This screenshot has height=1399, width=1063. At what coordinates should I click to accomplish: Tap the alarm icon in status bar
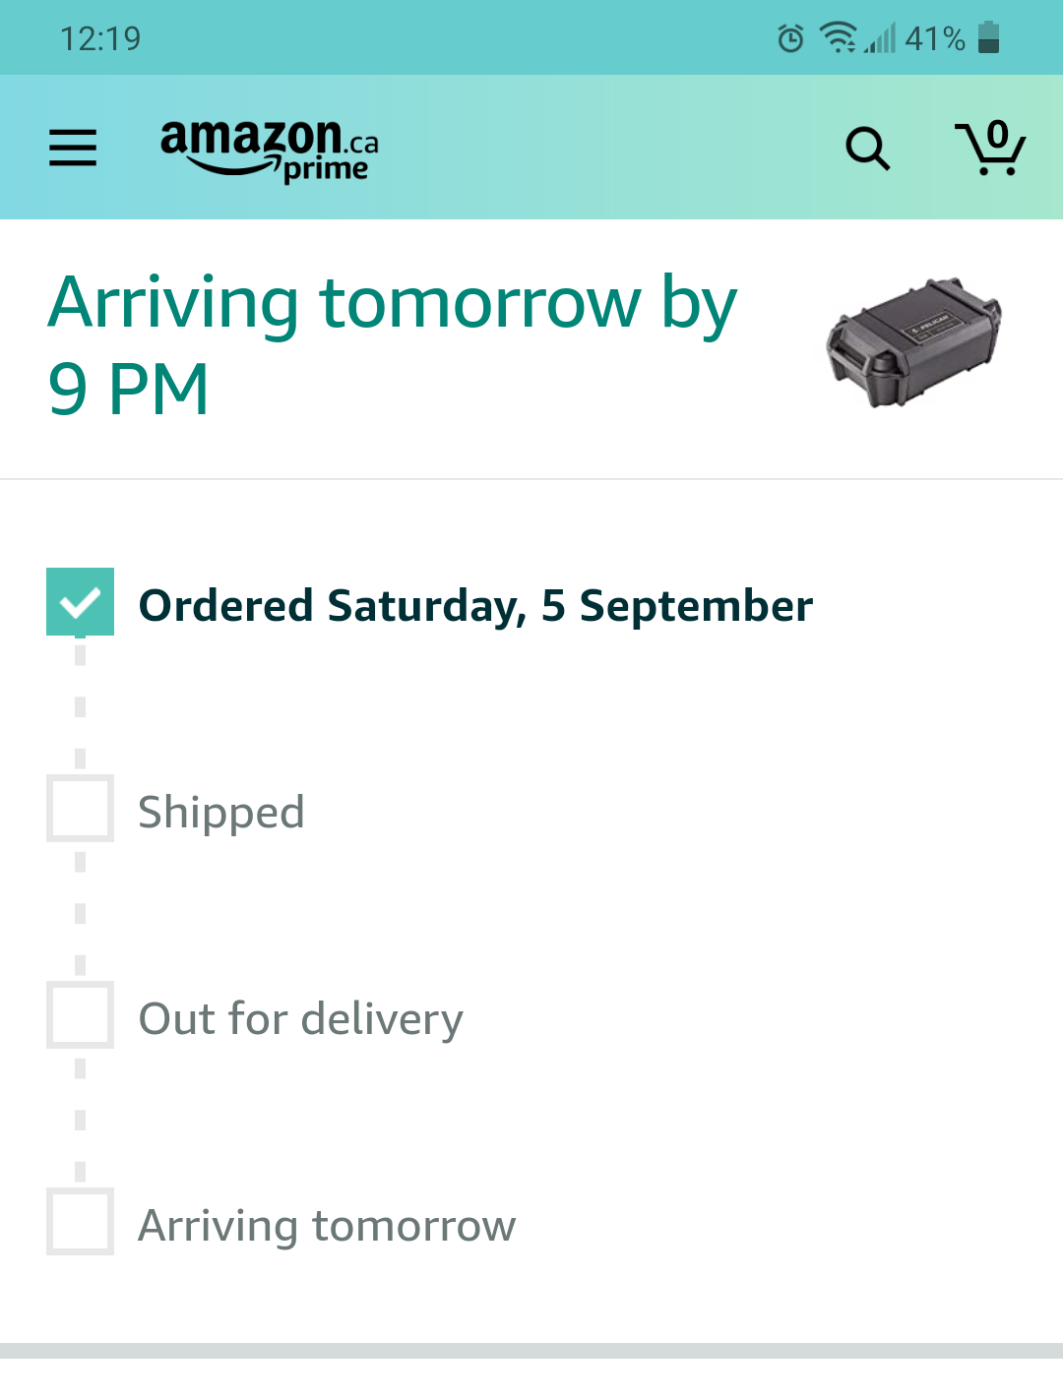click(790, 38)
